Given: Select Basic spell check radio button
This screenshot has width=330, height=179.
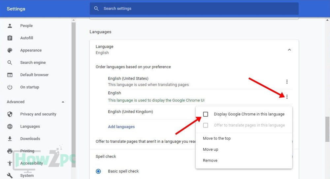Looking at the screenshot, I should click(98, 171).
